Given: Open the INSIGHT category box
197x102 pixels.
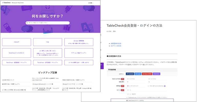Looking at the screenshot, I should point(16,42).
